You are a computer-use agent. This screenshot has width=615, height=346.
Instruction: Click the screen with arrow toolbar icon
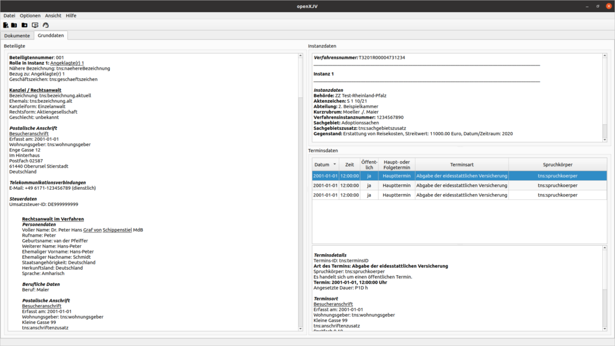(35, 25)
